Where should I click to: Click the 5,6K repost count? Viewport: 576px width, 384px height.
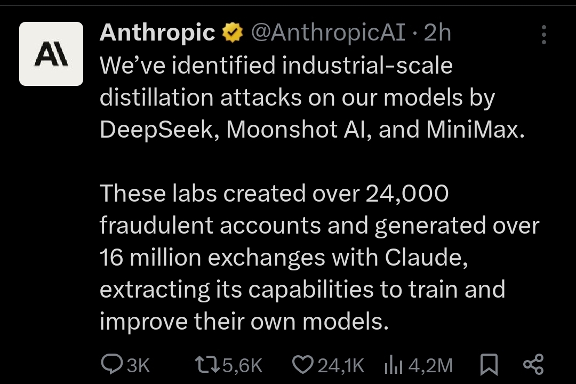(x=243, y=365)
